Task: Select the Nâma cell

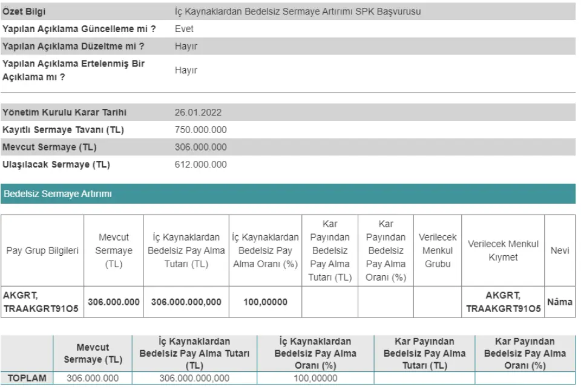Action: tap(560, 302)
